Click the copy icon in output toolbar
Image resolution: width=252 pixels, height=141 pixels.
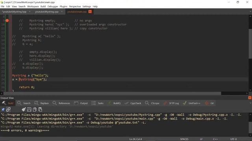35,110
